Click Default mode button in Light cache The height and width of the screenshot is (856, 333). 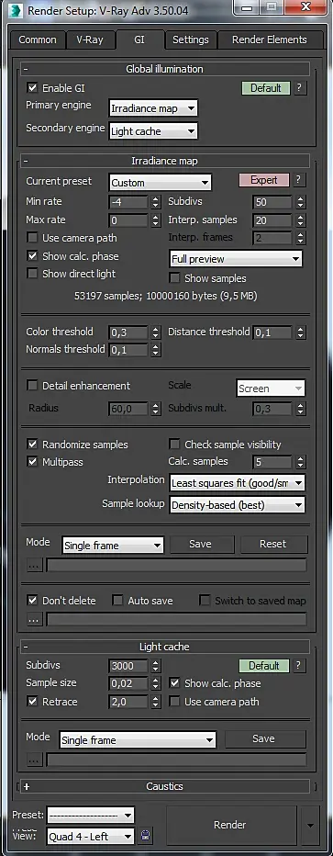point(264,666)
